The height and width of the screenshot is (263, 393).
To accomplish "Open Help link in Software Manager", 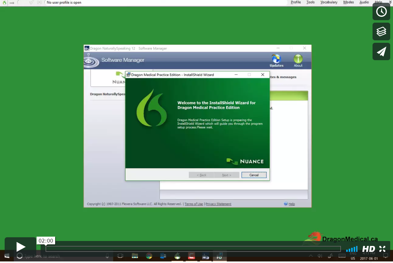I will pos(289,204).
